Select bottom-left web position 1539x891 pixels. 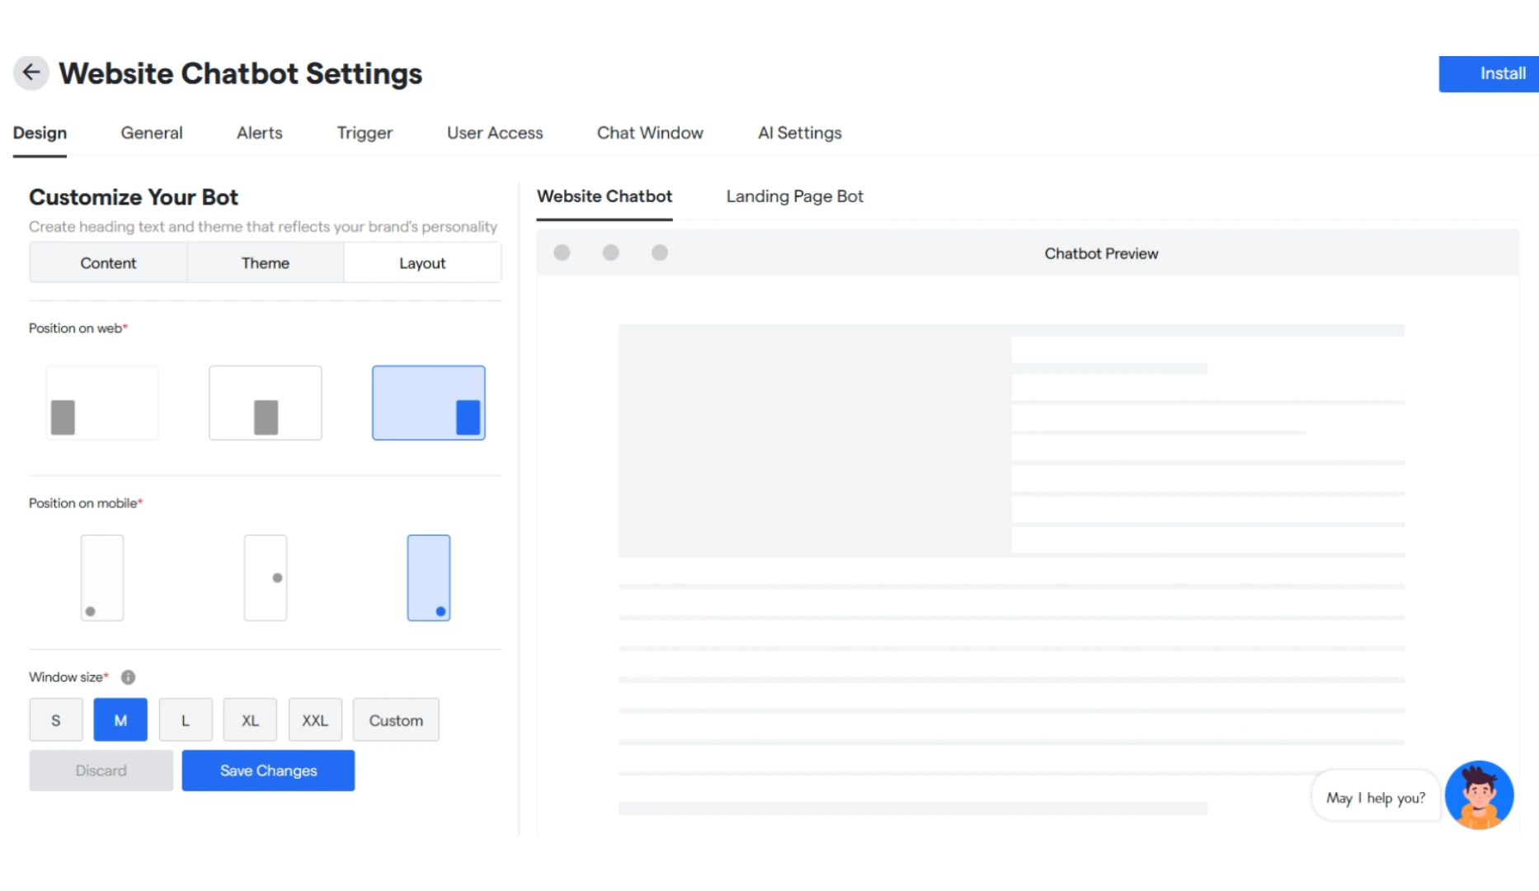[102, 403]
